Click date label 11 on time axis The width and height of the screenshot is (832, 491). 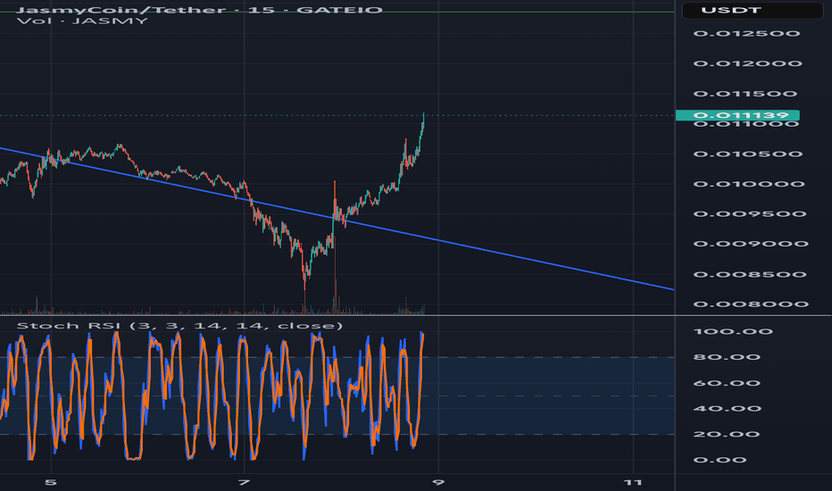click(633, 482)
